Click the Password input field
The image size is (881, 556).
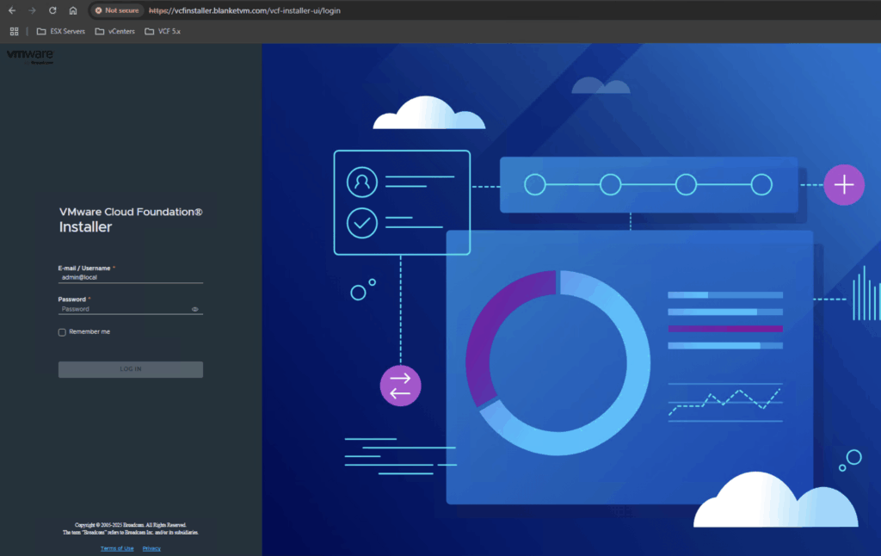[x=125, y=309]
